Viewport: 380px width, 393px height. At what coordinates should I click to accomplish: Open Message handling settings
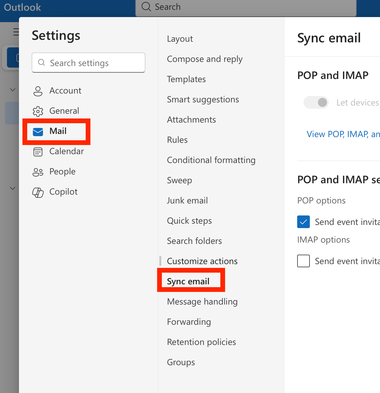pyautogui.click(x=202, y=302)
